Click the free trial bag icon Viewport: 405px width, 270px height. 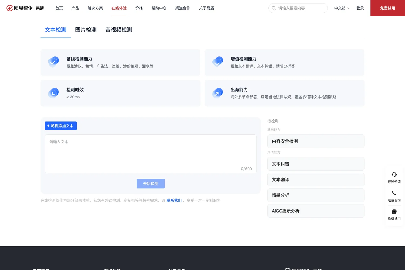pyautogui.click(x=394, y=211)
